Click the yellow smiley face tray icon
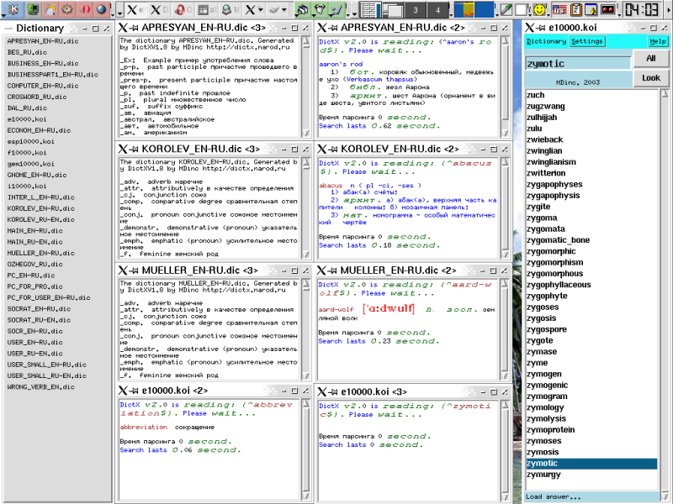The image size is (673, 504). [x=539, y=10]
